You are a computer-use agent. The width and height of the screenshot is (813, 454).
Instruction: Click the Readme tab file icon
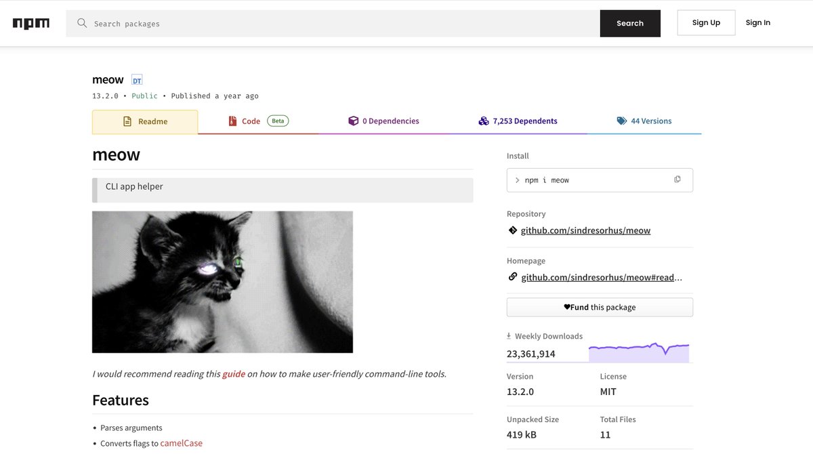(x=127, y=121)
